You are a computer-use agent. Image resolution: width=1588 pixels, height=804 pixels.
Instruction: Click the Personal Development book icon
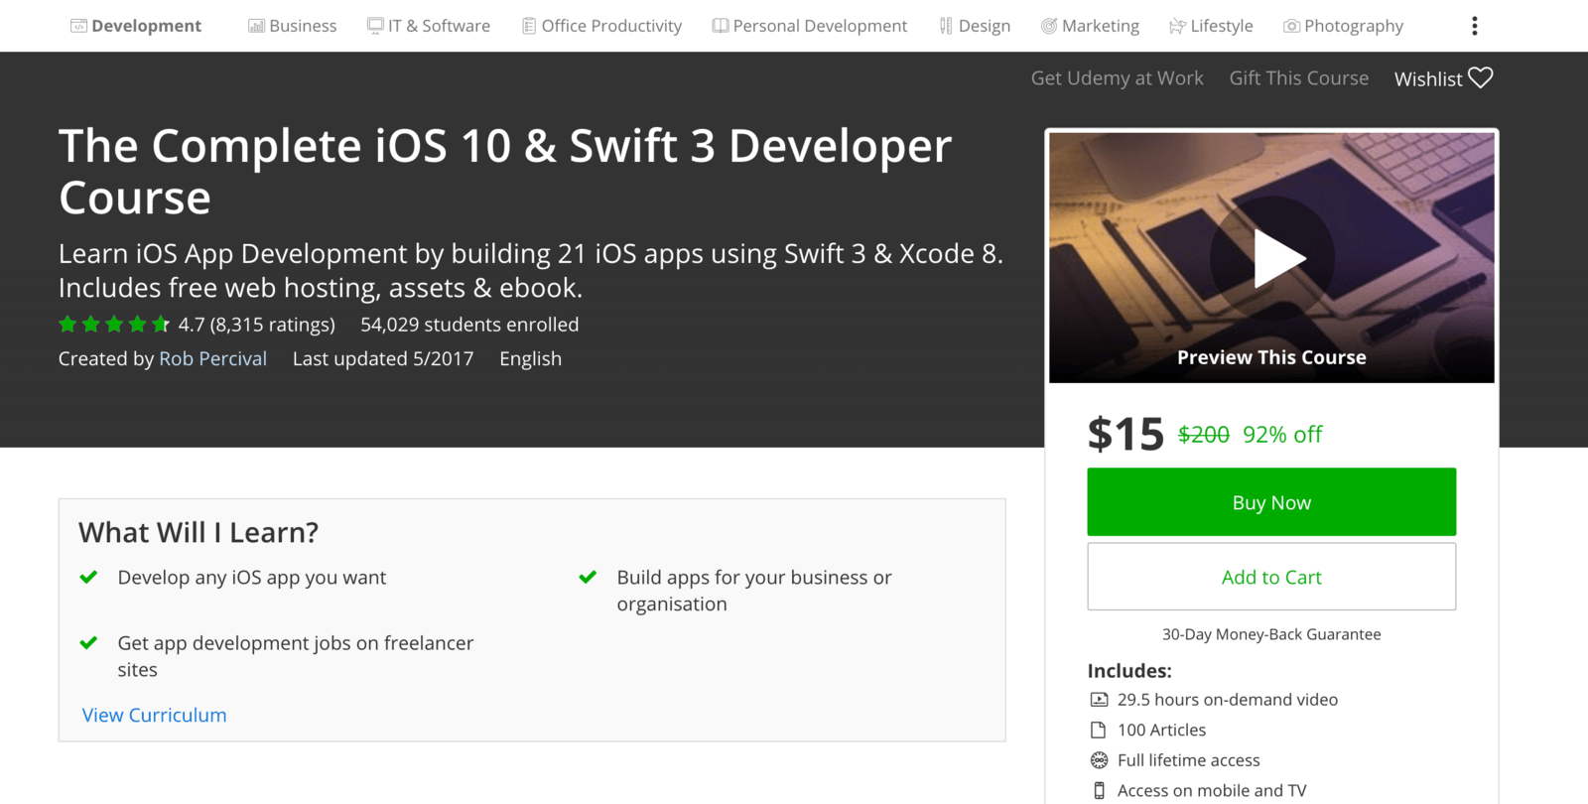[x=721, y=26]
